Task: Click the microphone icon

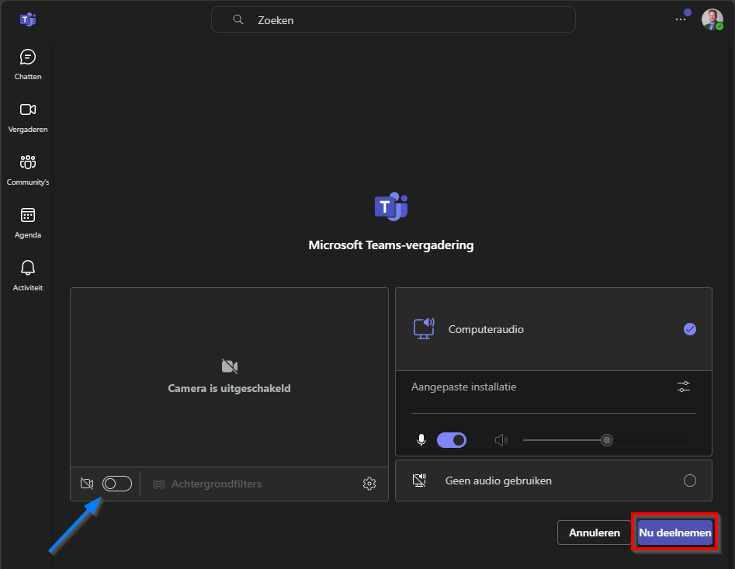Action: [x=421, y=440]
